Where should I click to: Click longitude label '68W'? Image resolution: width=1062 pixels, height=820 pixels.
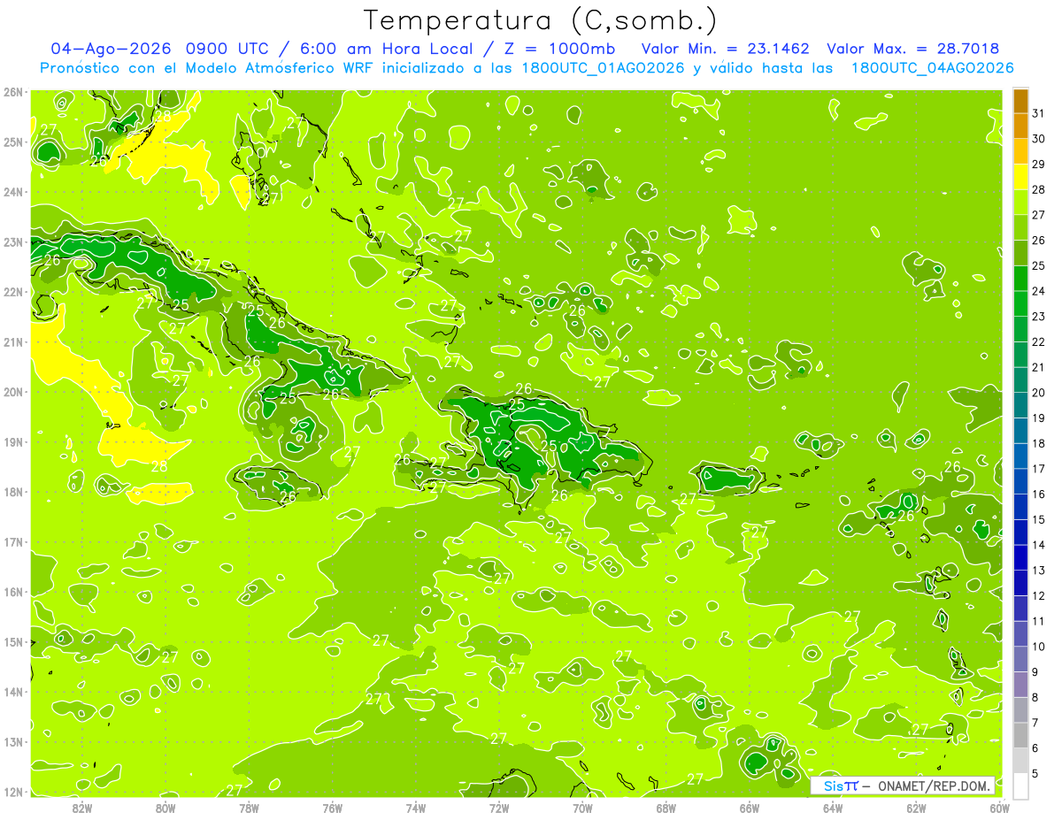(x=666, y=808)
